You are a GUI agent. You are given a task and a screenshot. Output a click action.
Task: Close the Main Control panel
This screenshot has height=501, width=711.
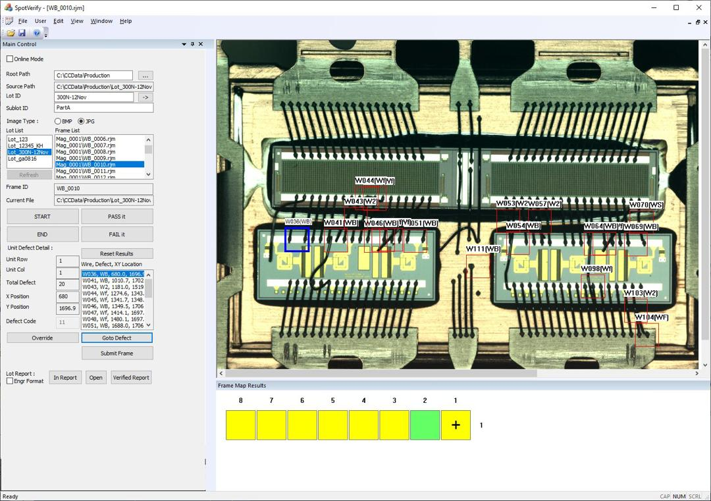pos(201,44)
